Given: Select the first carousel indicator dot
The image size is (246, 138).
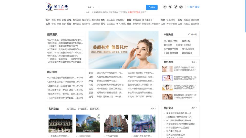Looking at the screenshot, I should (119, 67).
